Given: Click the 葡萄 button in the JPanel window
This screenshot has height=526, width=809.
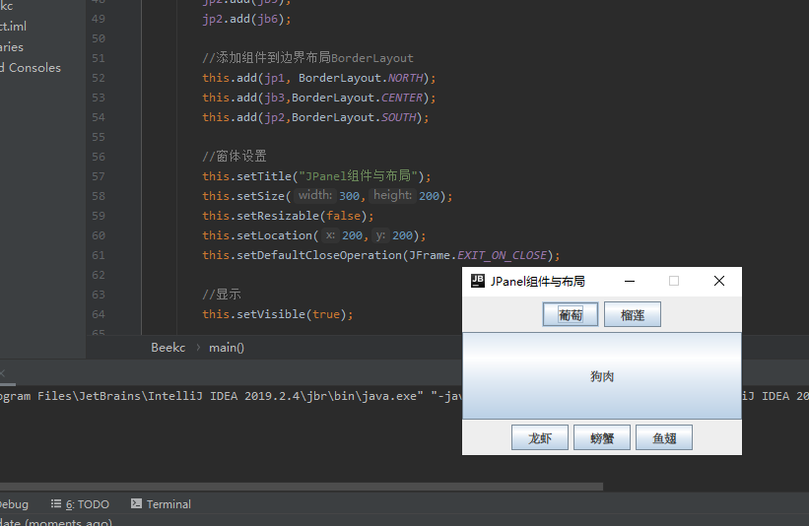Looking at the screenshot, I should (x=570, y=315).
